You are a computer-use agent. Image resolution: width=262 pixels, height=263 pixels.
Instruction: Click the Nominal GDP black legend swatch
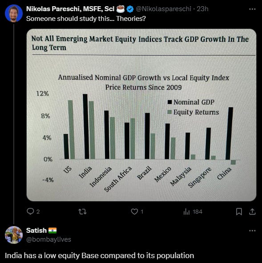pos(169,102)
